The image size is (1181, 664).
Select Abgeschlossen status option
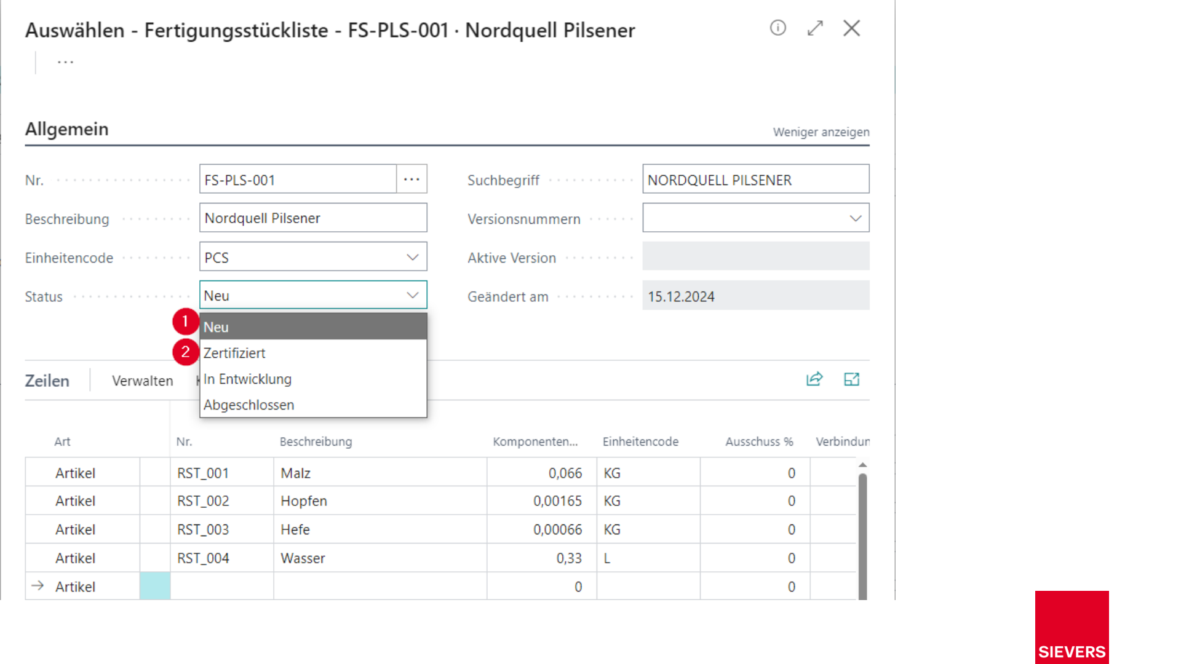click(313, 405)
